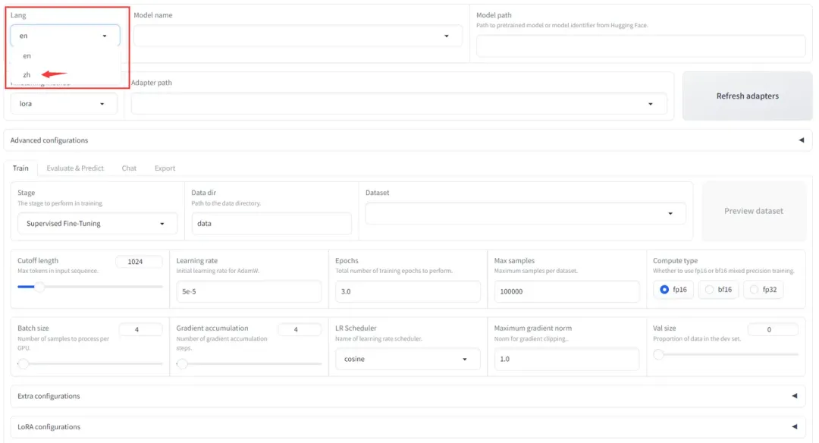Click the Gradient accumulation number box

[299, 329]
